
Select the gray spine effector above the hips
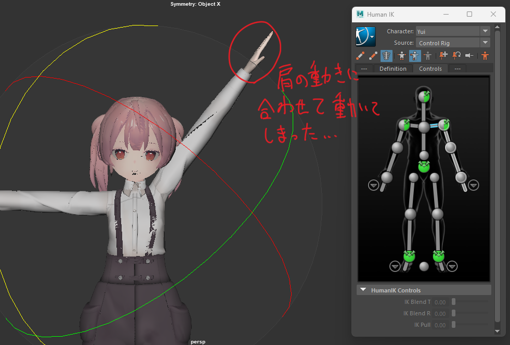424,156
